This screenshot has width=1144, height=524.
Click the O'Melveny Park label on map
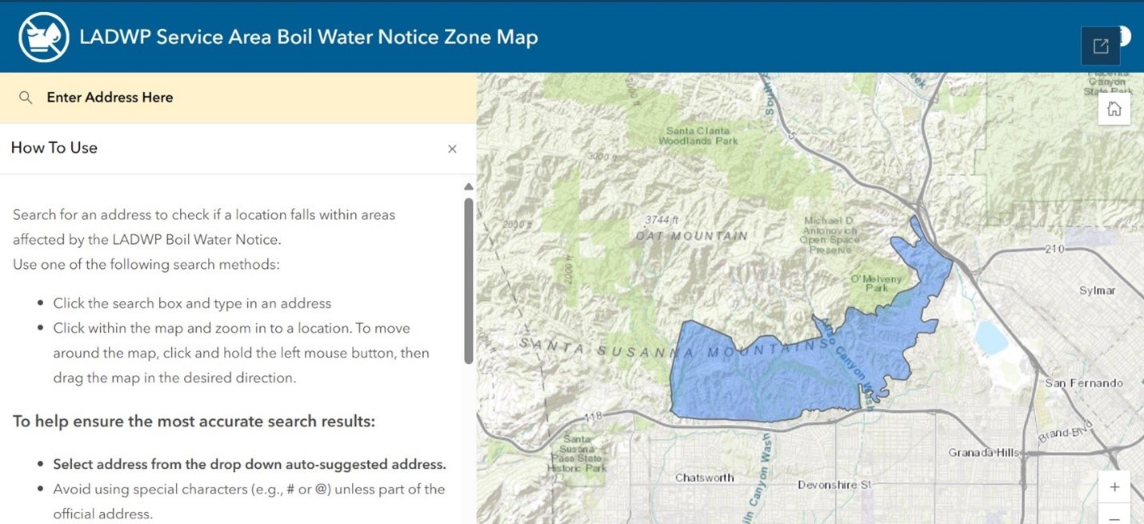click(877, 283)
